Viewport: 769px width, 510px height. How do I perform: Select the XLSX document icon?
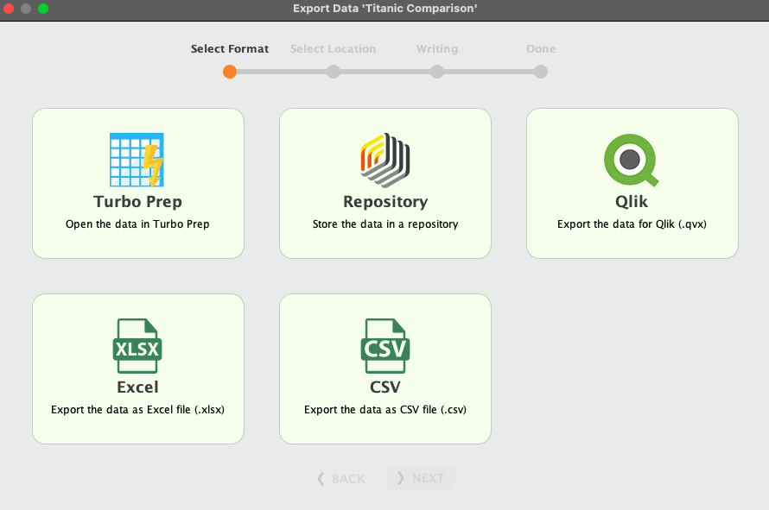pyautogui.click(x=137, y=344)
